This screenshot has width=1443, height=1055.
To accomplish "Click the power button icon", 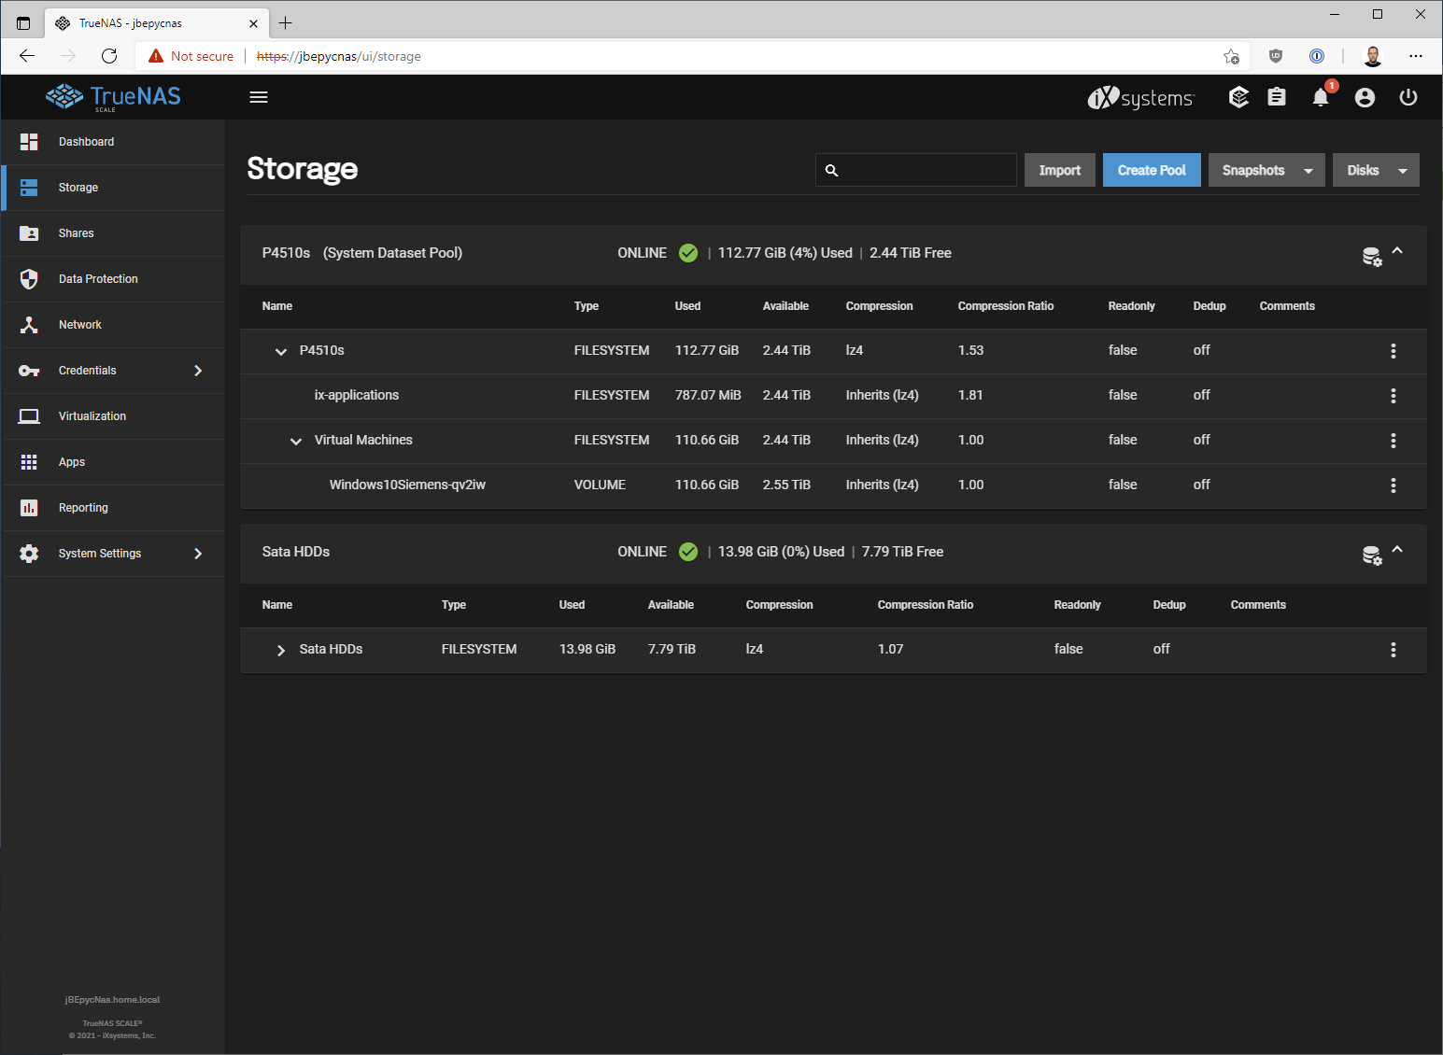I will 1408,97.
